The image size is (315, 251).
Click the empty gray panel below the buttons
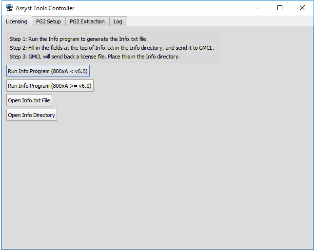click(x=156, y=185)
